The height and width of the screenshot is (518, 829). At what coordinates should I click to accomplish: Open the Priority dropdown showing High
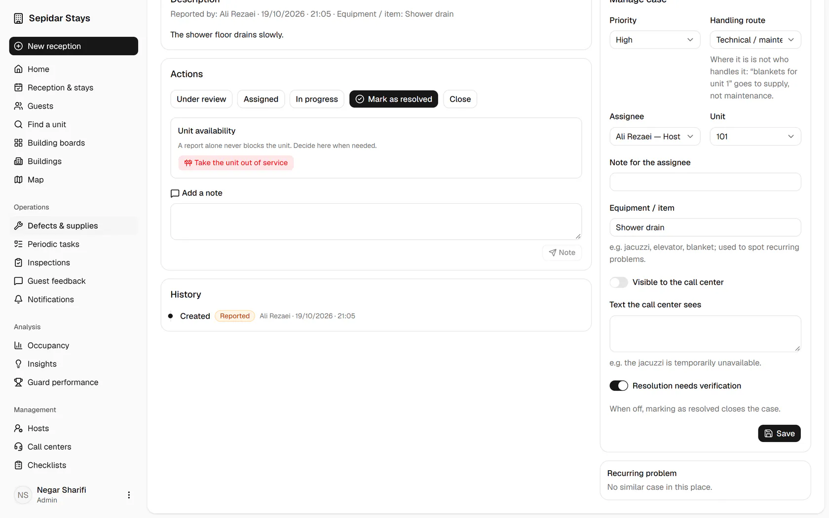pos(654,40)
